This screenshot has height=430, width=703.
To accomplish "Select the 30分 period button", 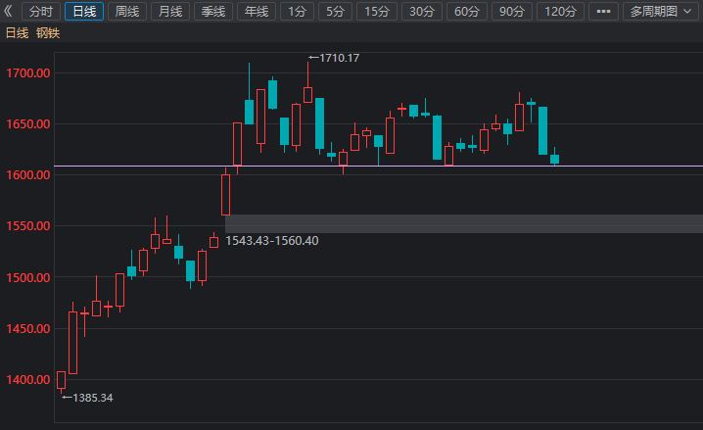I will coord(422,11).
